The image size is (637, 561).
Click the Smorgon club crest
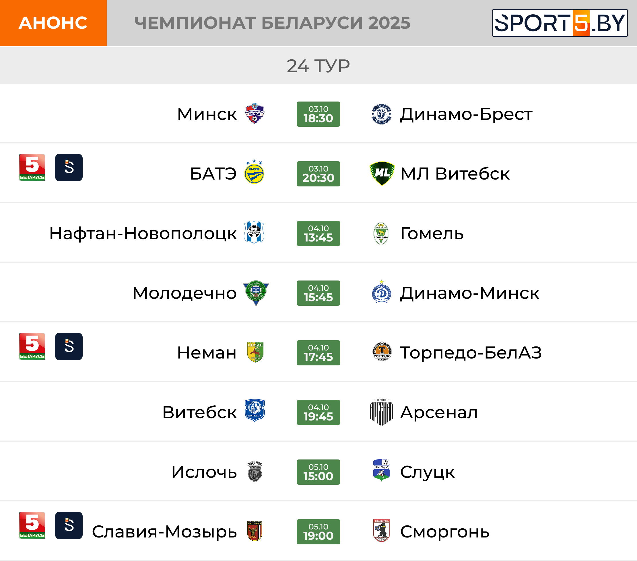[381, 531]
